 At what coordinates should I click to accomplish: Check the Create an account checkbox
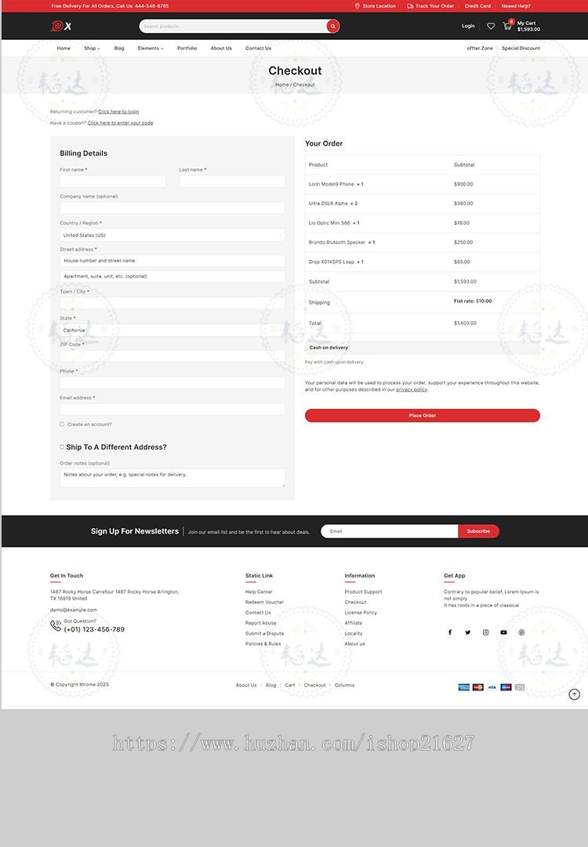62,425
